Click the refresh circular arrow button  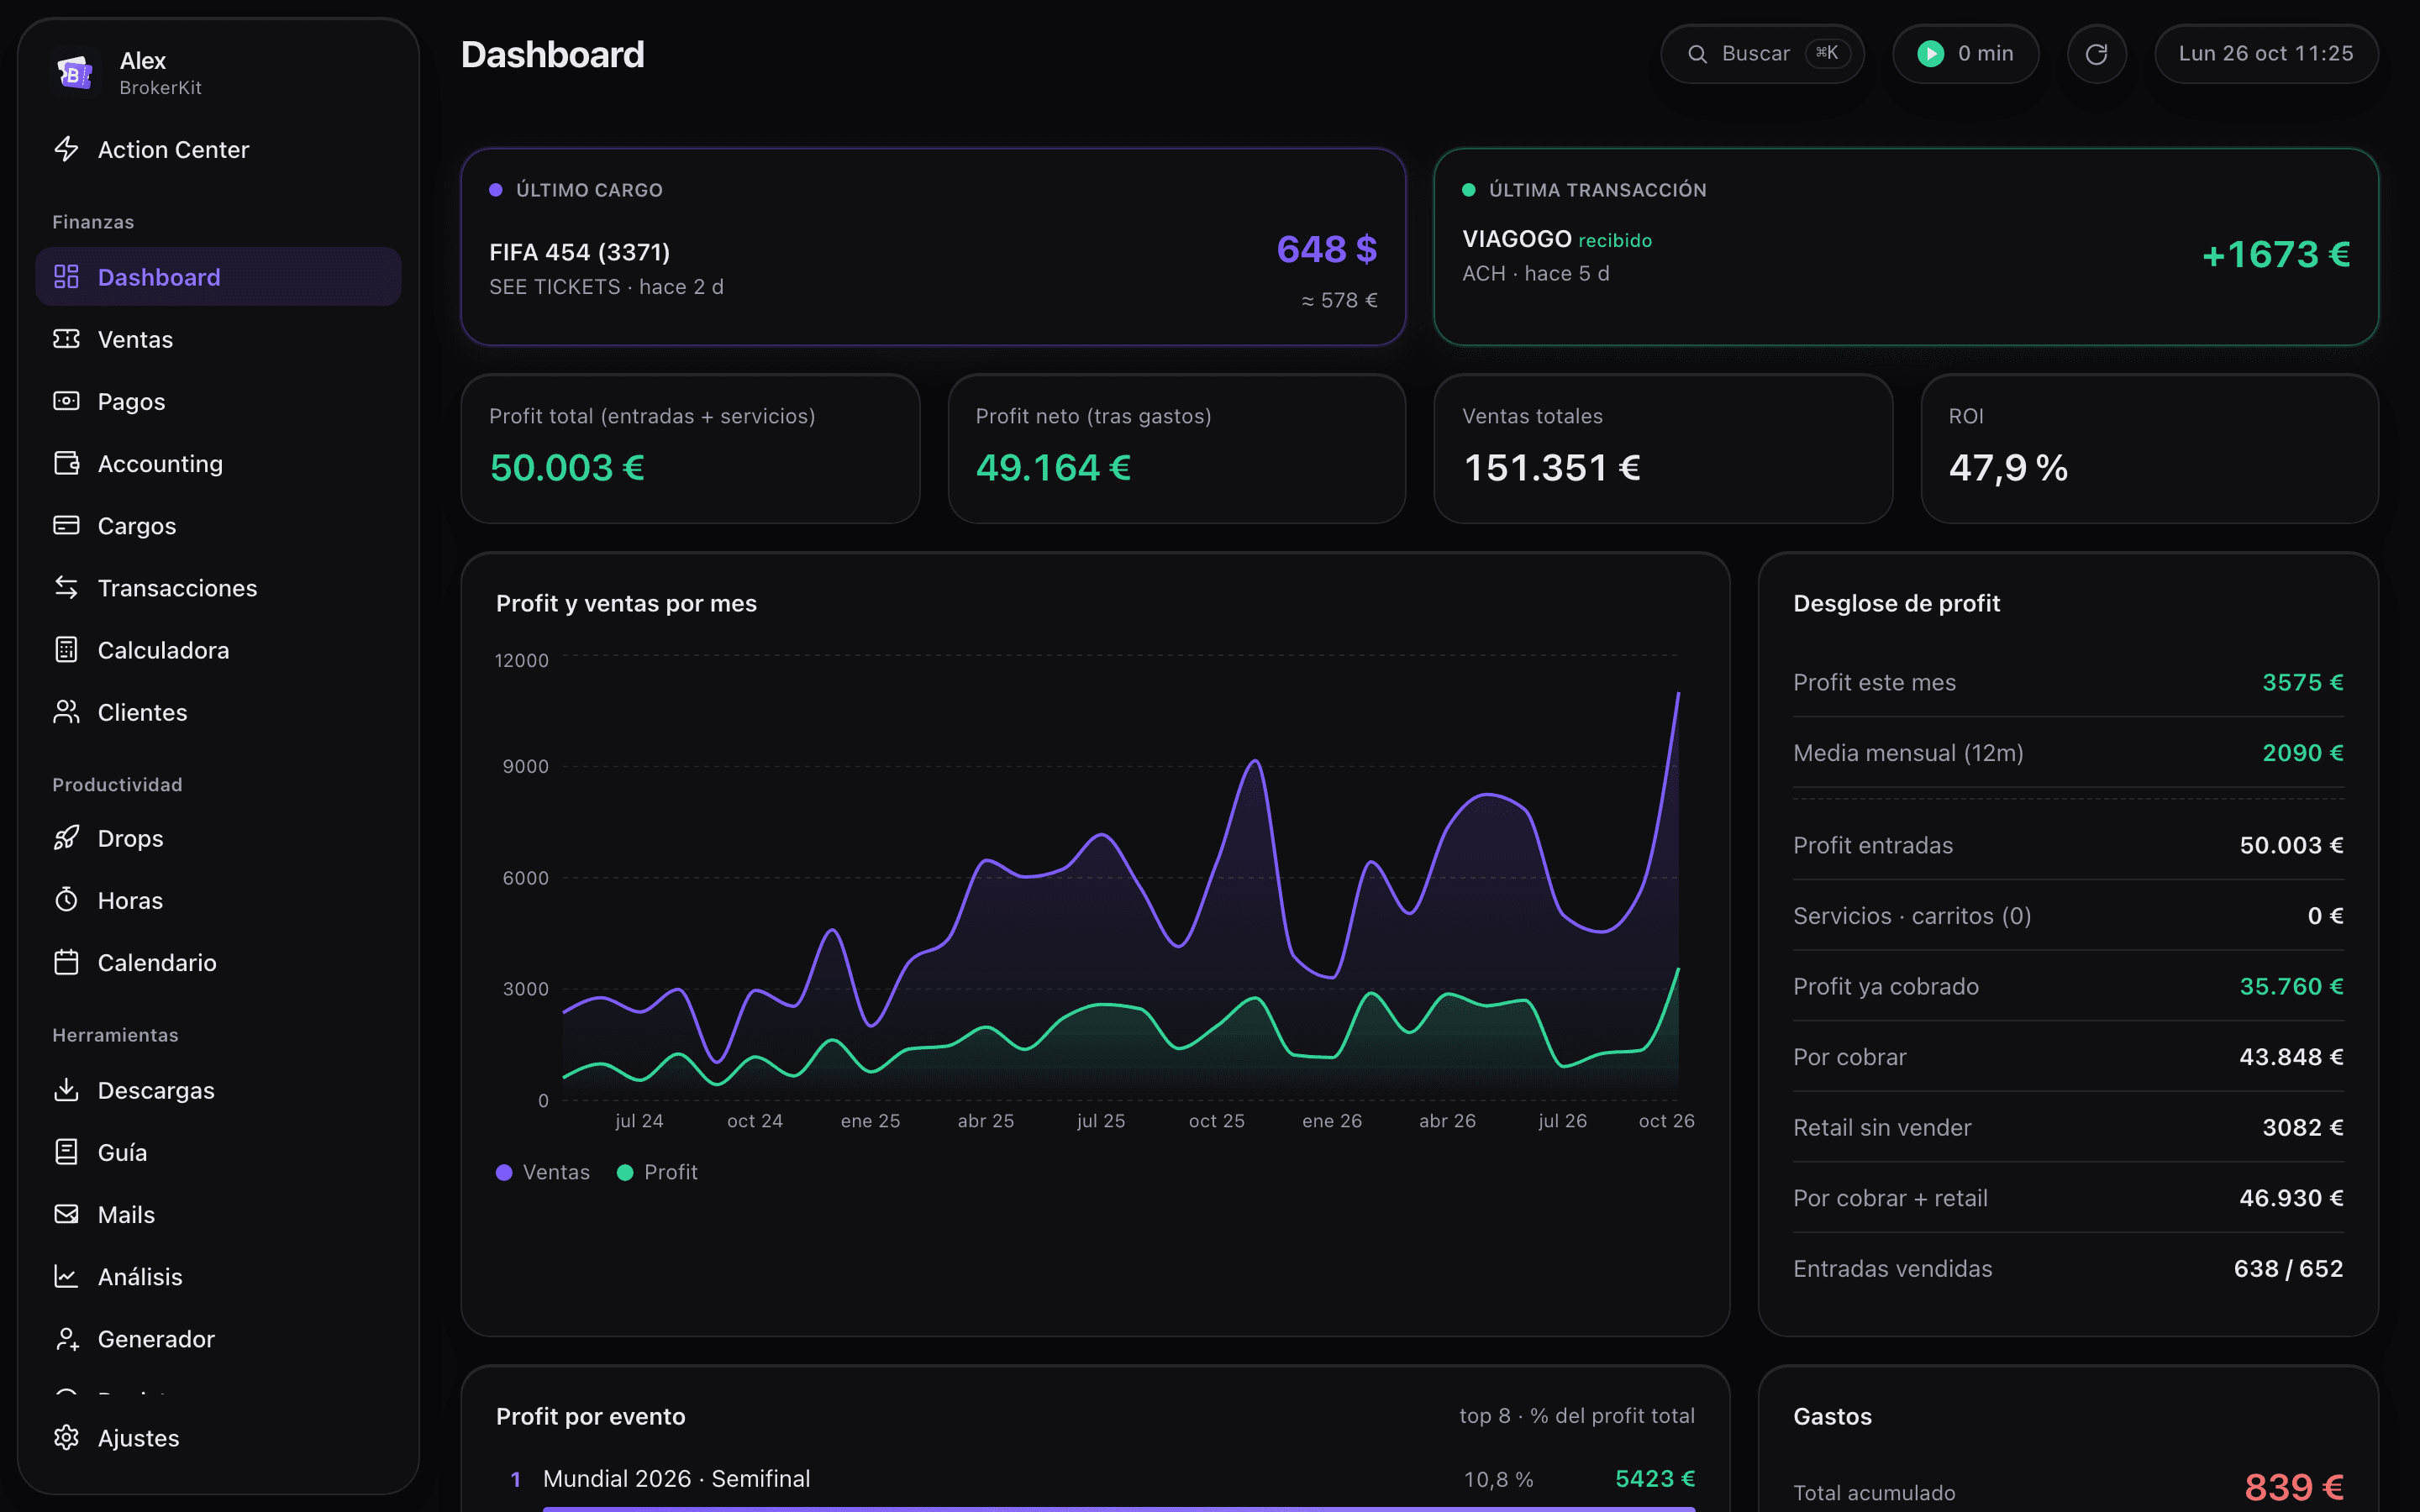tap(2096, 54)
